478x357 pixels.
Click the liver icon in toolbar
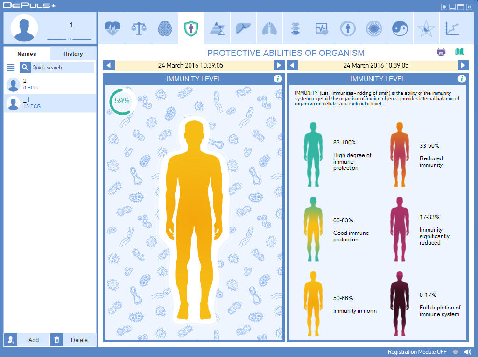click(x=243, y=28)
